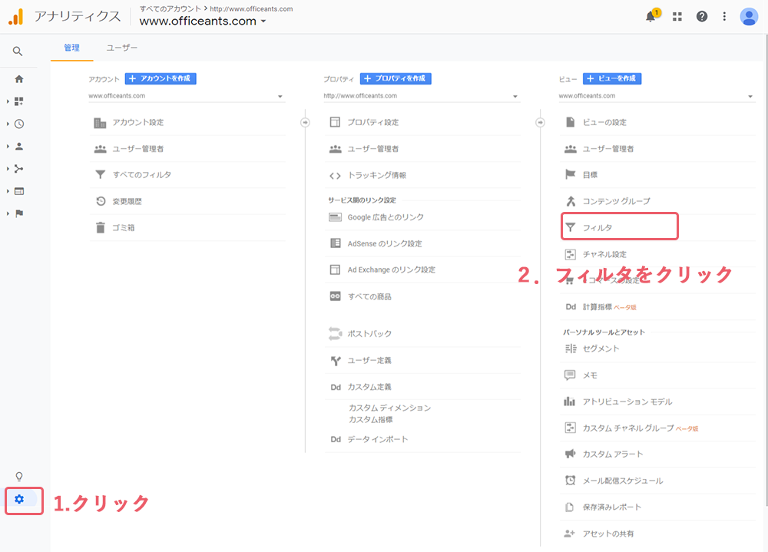Expand the Audience sidebar section arrow

pyautogui.click(x=8, y=147)
